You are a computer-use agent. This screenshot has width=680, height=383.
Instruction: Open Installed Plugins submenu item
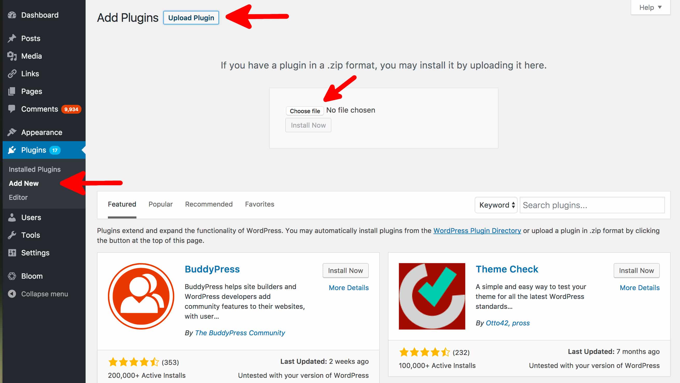pyautogui.click(x=34, y=169)
